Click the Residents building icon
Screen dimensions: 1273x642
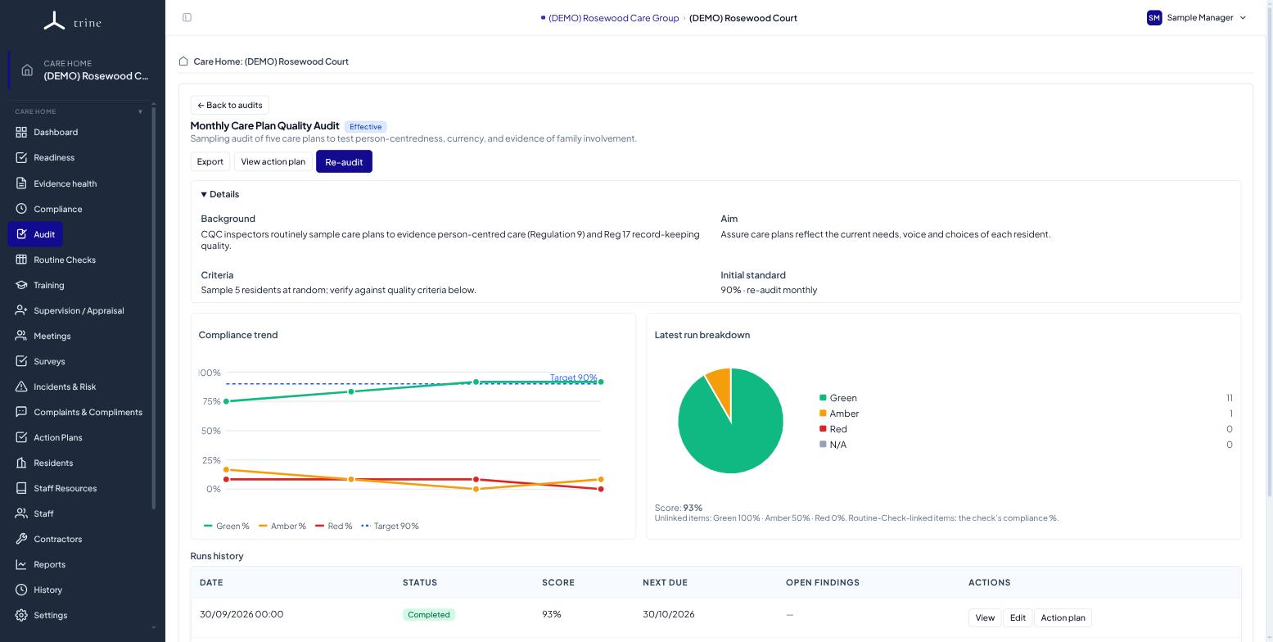[21, 463]
